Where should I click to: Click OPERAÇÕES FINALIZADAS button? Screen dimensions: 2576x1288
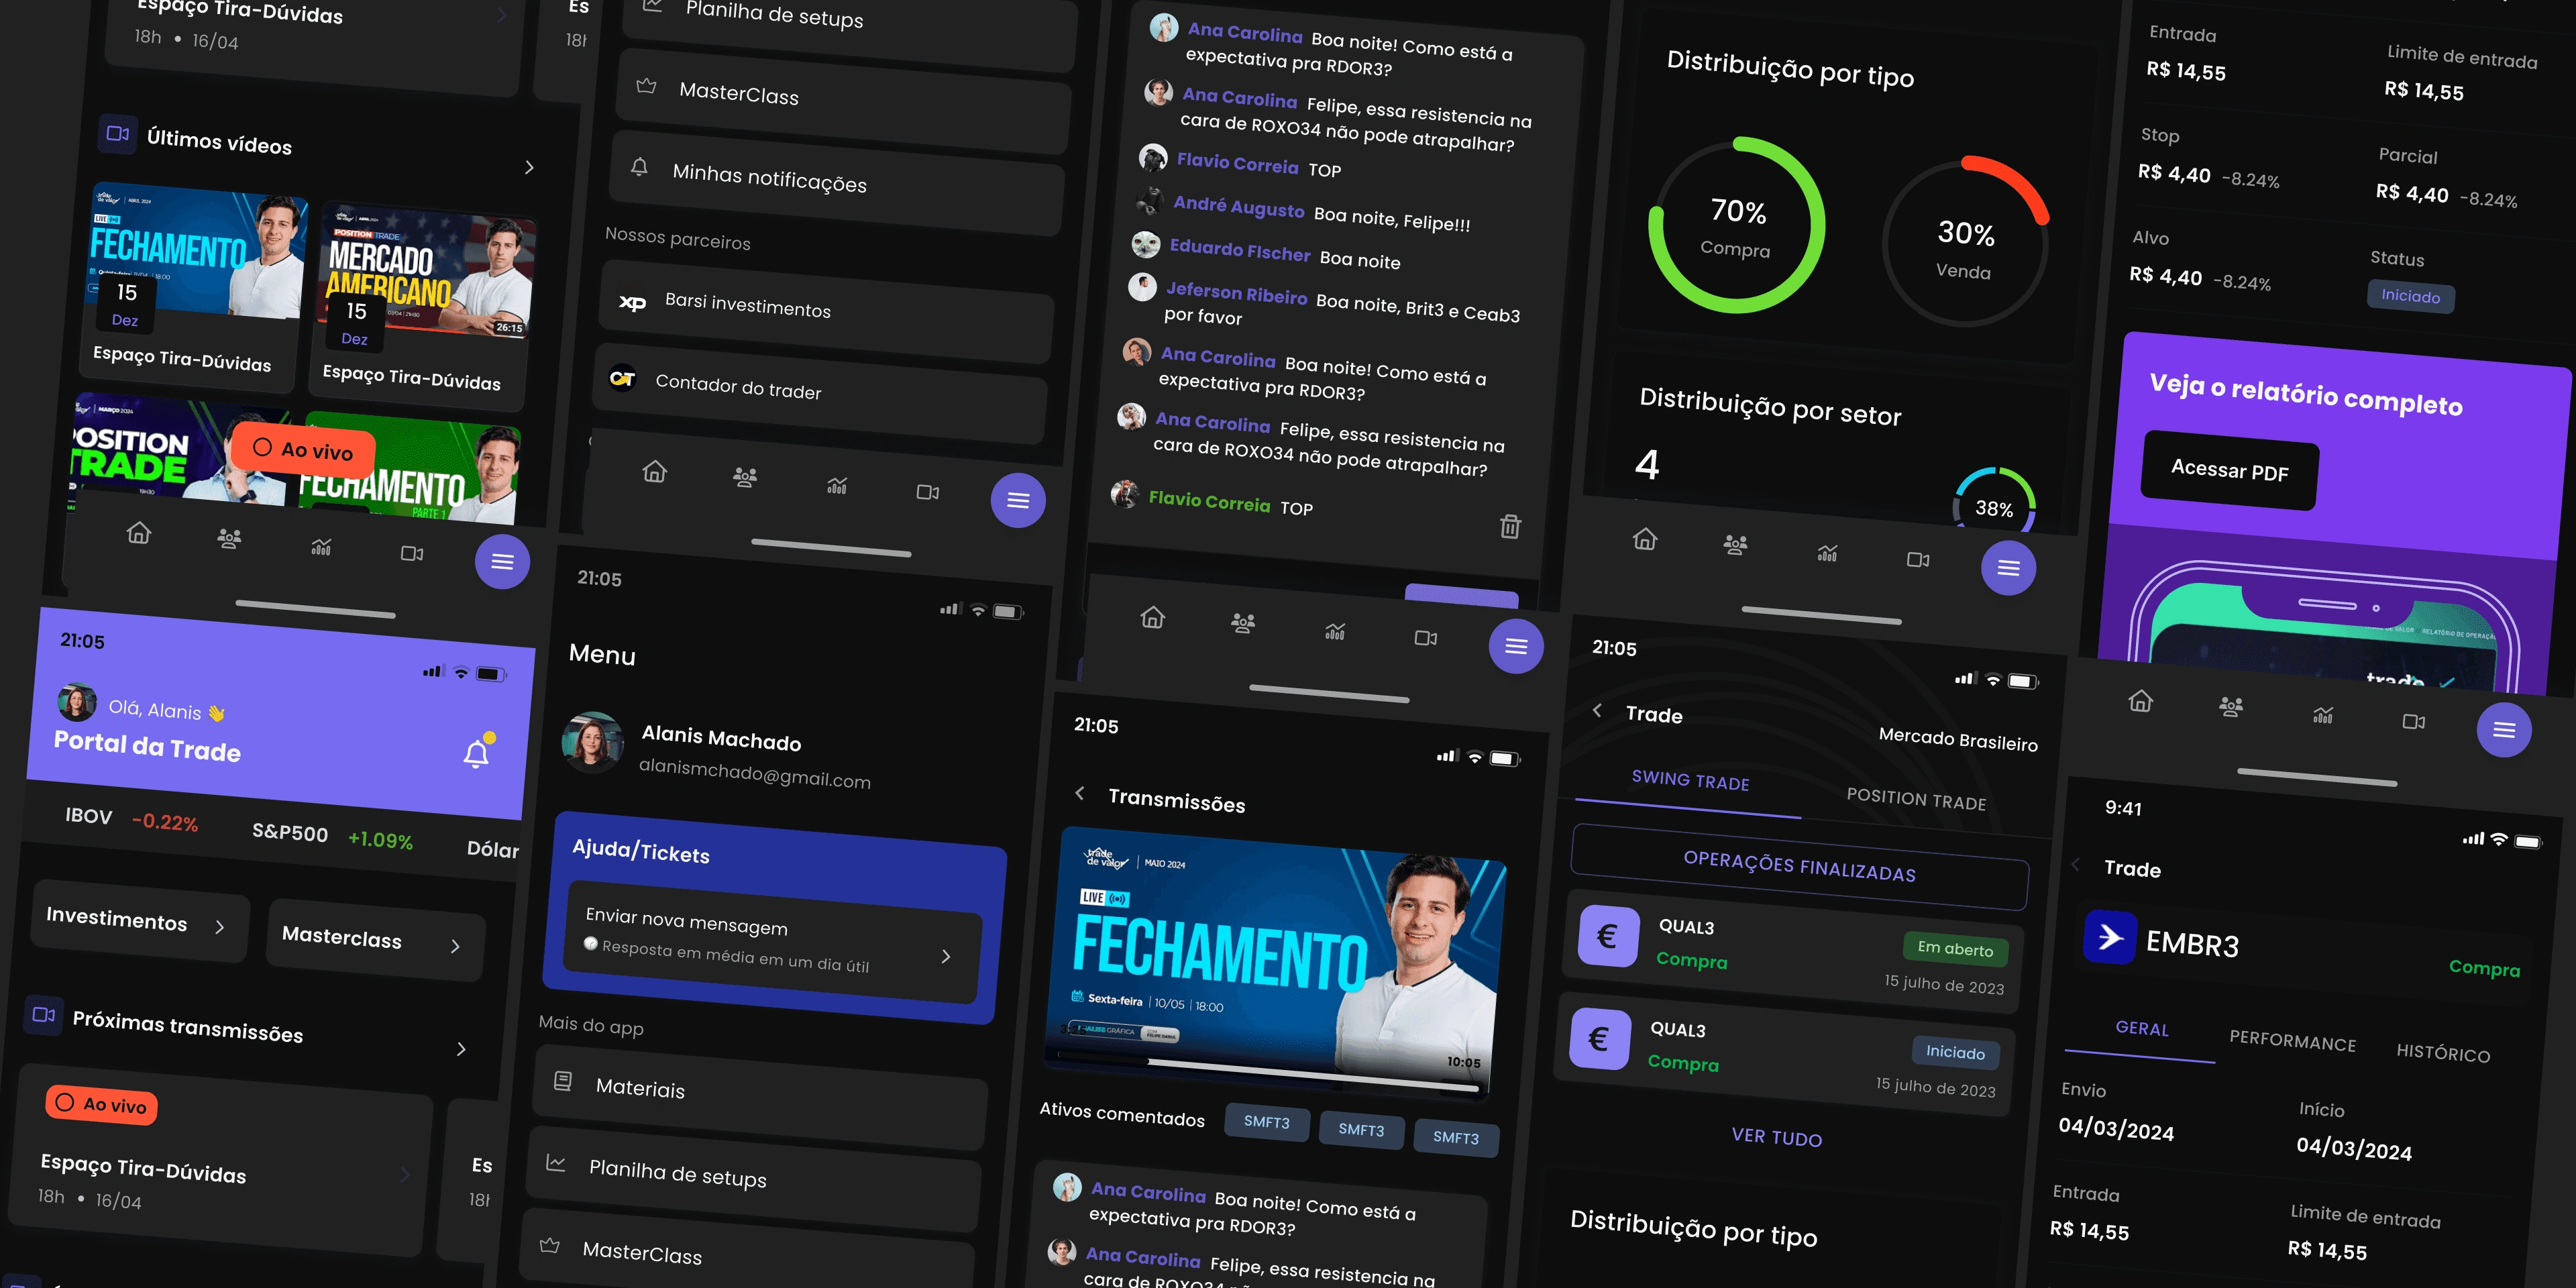click(x=1800, y=867)
